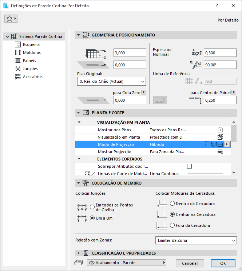
Task: Click the Linha Contínua line type sample
Action: (x=205, y=174)
